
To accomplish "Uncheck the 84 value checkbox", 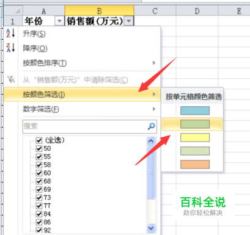I will click(x=39, y=214).
